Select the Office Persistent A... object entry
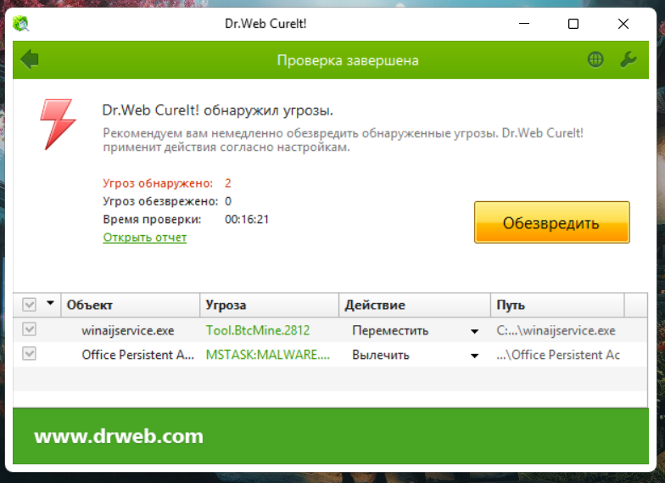This screenshot has height=483, width=665. point(137,355)
